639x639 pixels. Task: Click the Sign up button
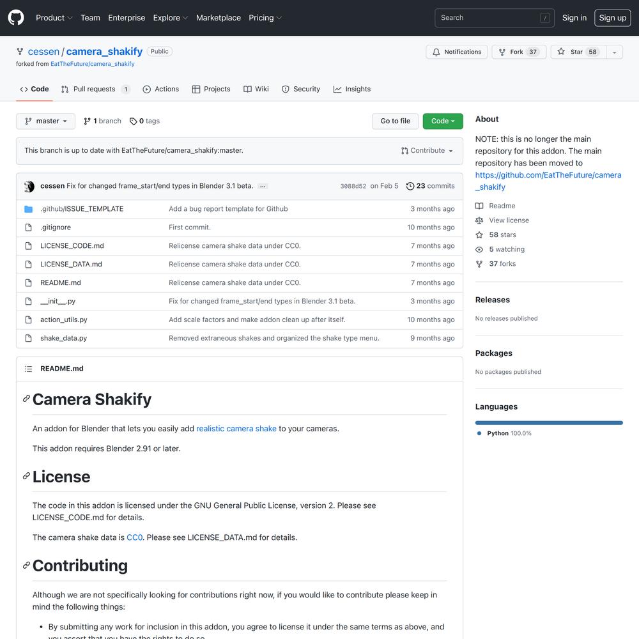[613, 17]
